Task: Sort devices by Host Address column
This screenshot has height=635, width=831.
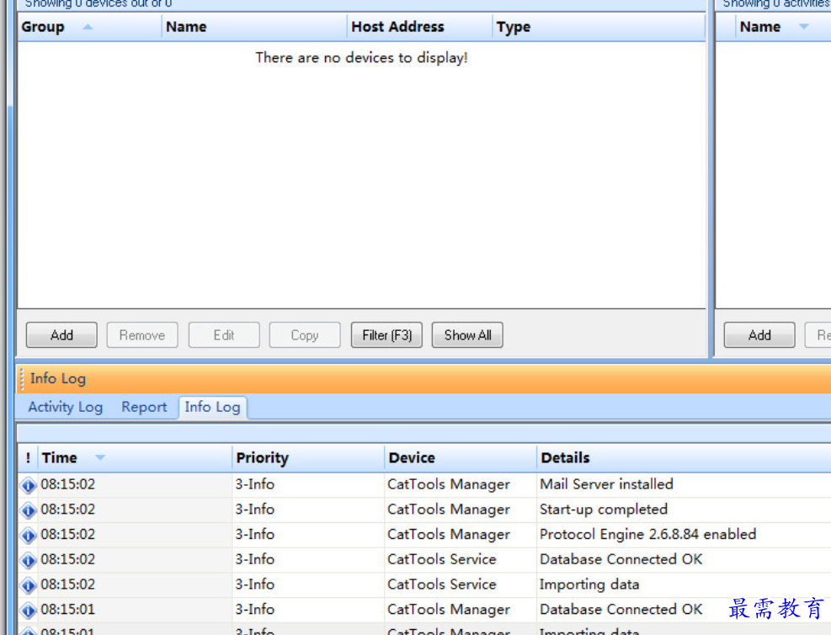Action: [420, 27]
